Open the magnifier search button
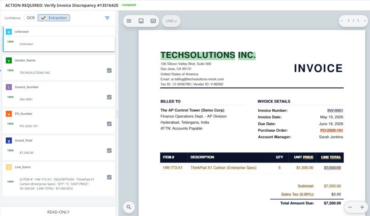 coord(129,207)
